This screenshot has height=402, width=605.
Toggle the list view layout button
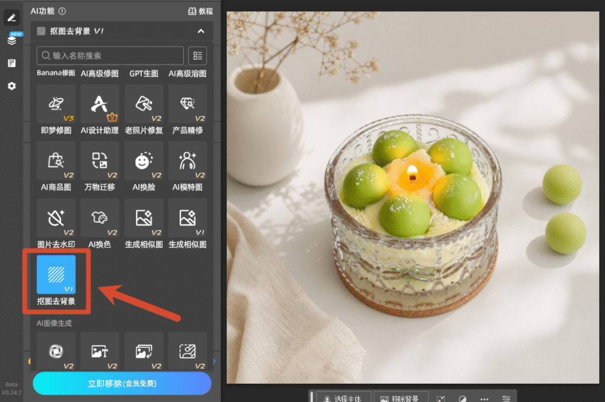(197, 55)
